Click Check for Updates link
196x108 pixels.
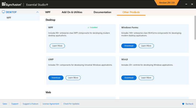coord(71,104)
